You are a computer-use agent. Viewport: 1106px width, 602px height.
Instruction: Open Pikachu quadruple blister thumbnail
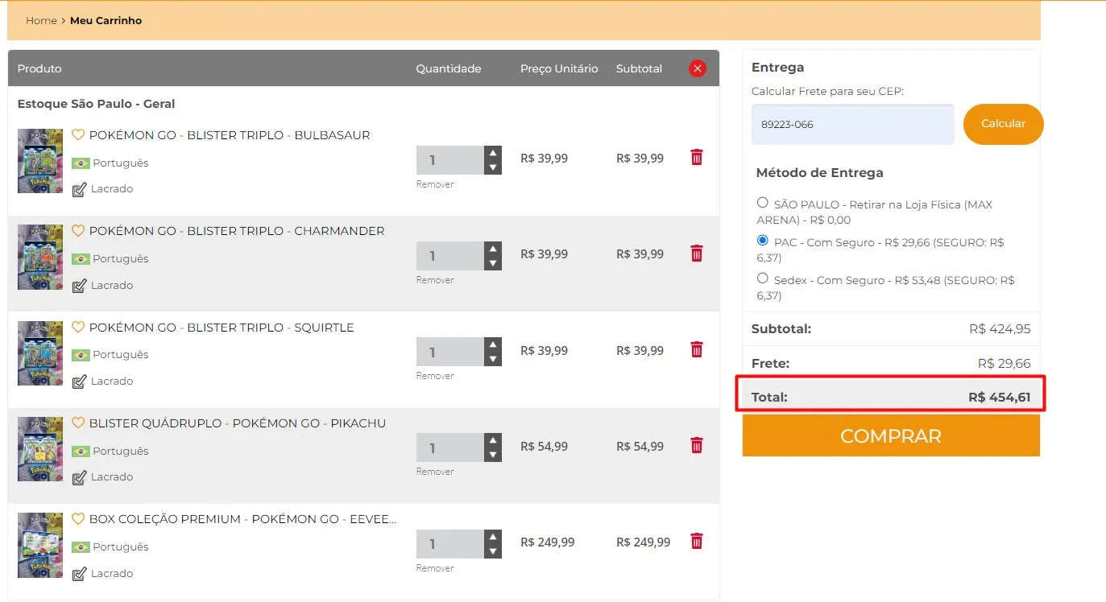point(40,449)
